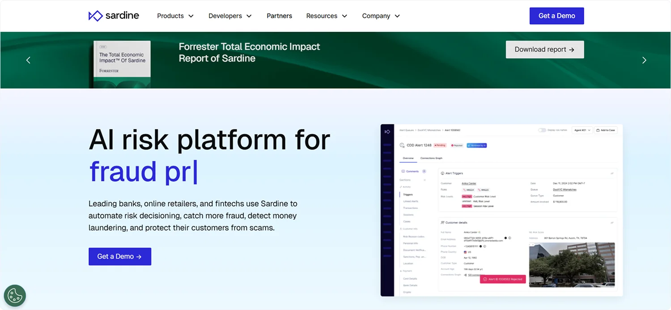This screenshot has height=310, width=671.
Task: Click the clock icon beside CDD Alert 1248
Action: tap(402, 145)
